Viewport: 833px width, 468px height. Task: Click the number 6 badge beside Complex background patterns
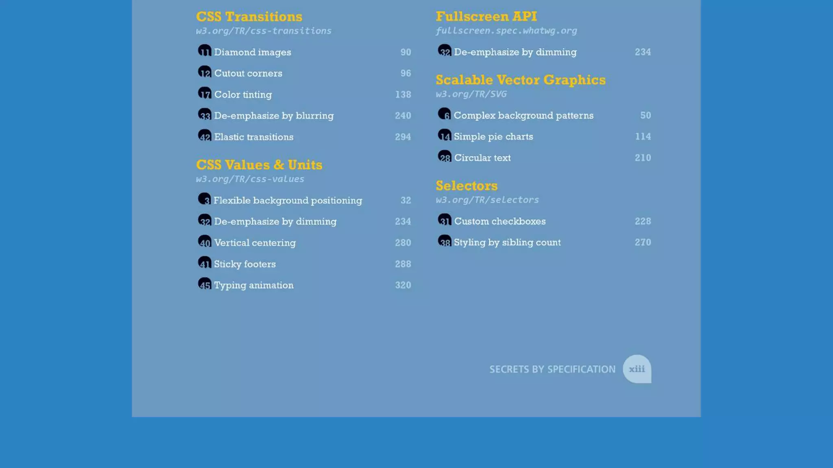444,114
